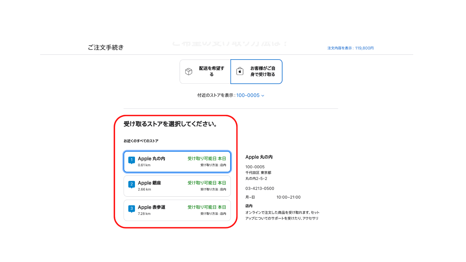Click the Apple shopping bag icon
The height and width of the screenshot is (262, 466).
240,71
